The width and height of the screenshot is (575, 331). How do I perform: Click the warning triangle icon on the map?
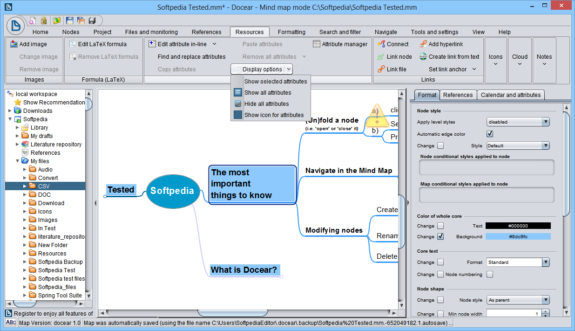coord(377,117)
